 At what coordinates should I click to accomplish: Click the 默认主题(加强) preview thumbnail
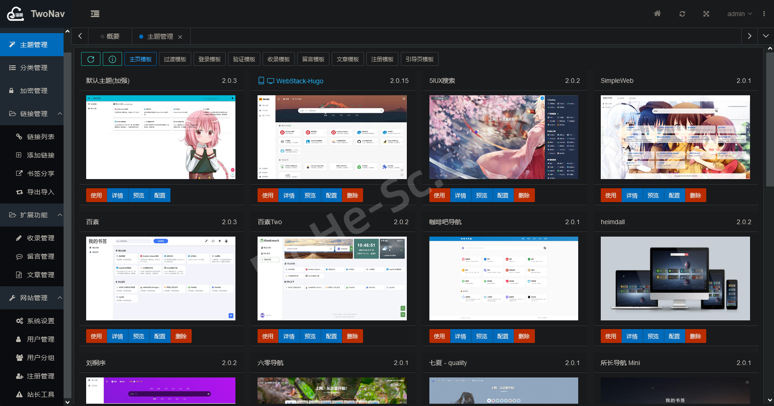tap(161, 137)
